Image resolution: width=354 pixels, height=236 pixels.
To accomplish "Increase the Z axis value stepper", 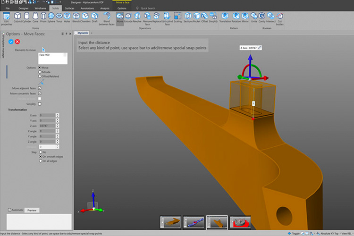I will [x=58, y=125].
